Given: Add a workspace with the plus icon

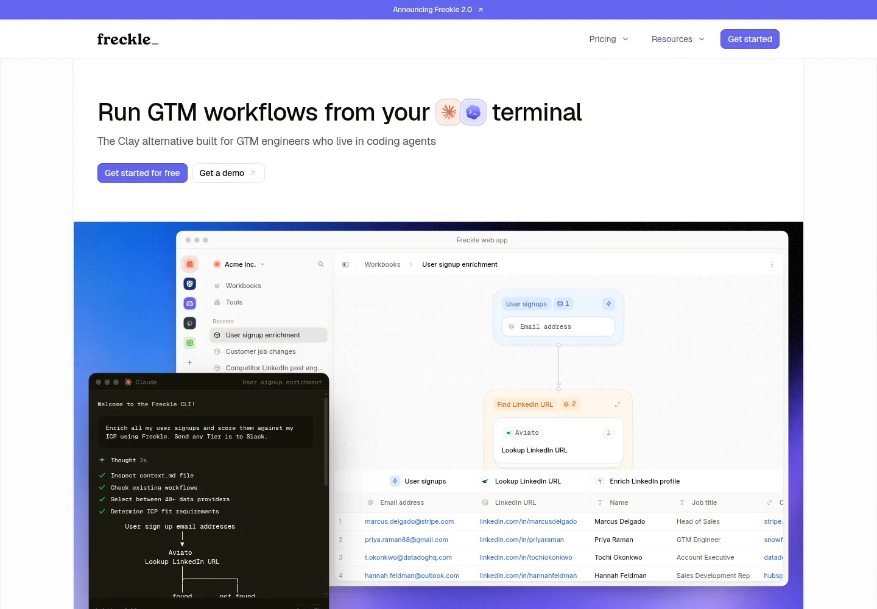Looking at the screenshot, I should [190, 362].
